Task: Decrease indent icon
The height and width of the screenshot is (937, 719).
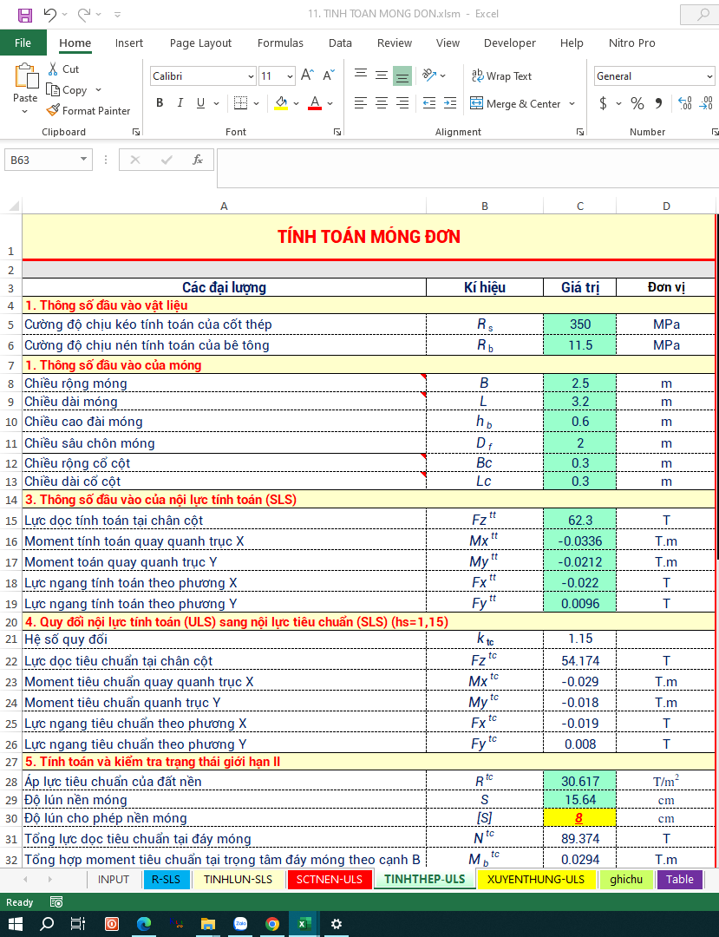Action: tap(429, 102)
